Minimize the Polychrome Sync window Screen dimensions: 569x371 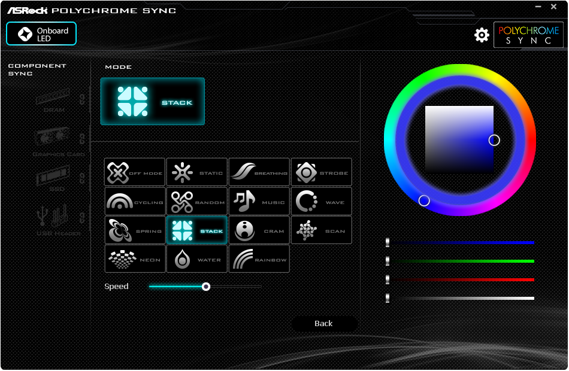(x=538, y=7)
